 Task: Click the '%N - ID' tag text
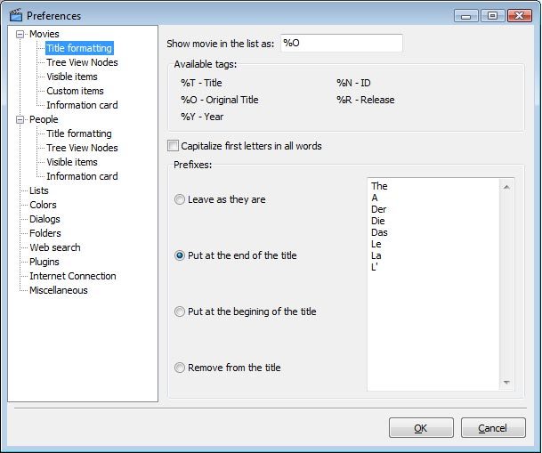353,83
